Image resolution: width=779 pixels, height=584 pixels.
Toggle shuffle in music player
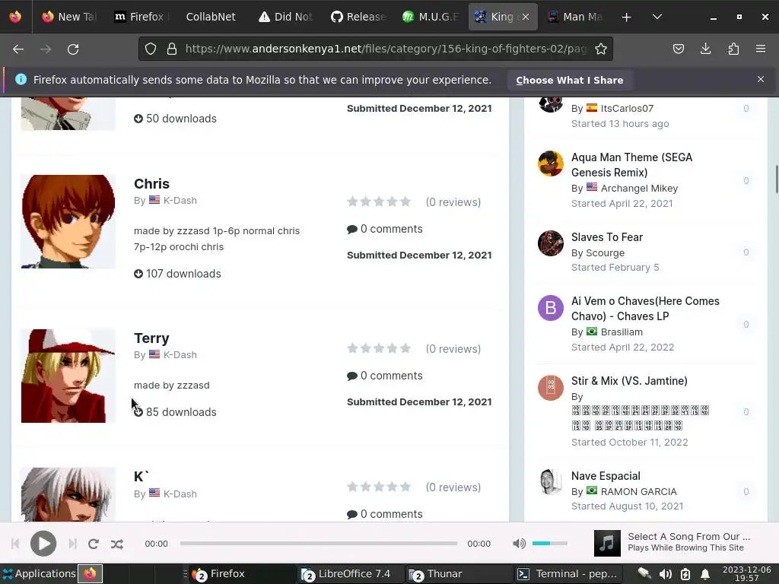pyautogui.click(x=117, y=544)
